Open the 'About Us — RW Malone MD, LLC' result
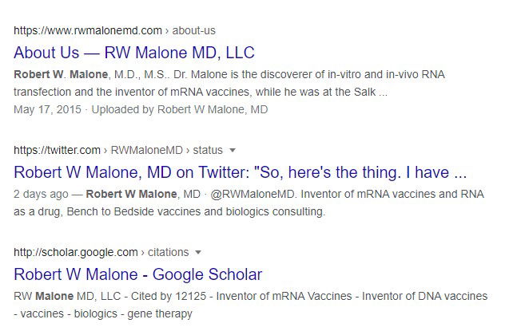Screen dimensions: 529x331 [134, 53]
